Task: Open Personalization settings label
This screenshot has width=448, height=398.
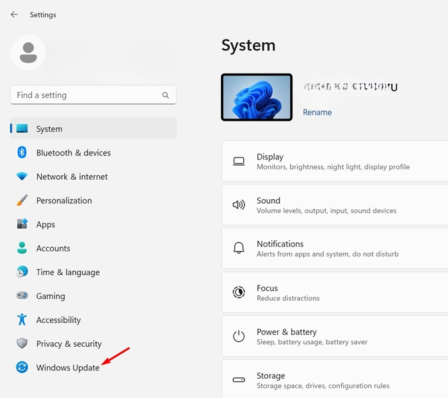Action: (x=64, y=200)
